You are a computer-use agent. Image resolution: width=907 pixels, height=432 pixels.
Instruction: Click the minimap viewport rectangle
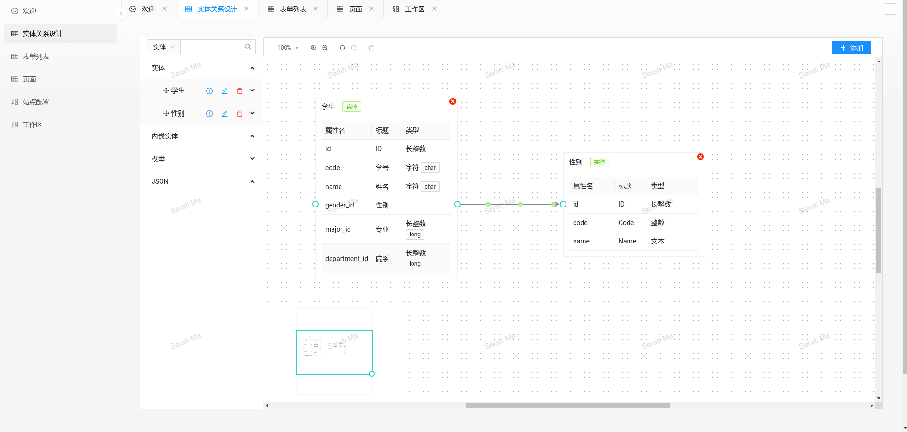(x=334, y=352)
